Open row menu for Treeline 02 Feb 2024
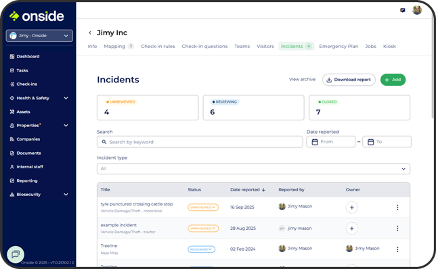Image resolution: width=436 pixels, height=269 pixels. click(x=397, y=249)
